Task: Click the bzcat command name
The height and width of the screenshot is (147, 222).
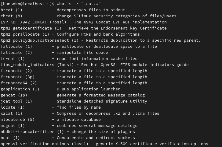Action: pyautogui.click(x=7, y=10)
